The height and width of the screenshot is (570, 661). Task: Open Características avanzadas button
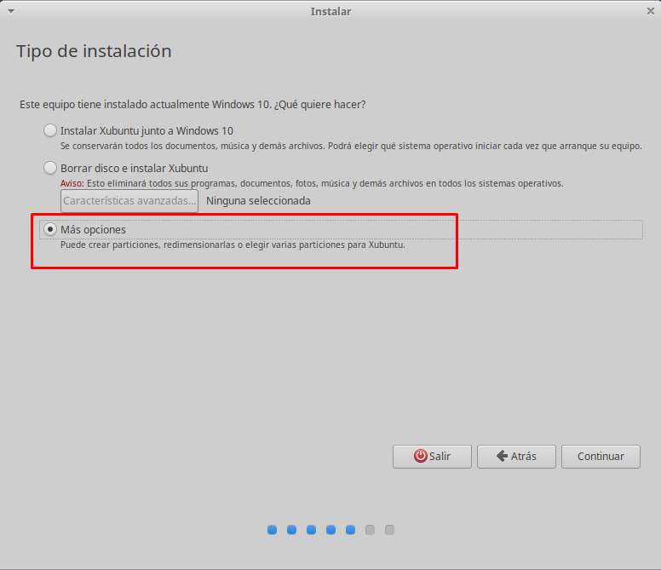tap(129, 201)
